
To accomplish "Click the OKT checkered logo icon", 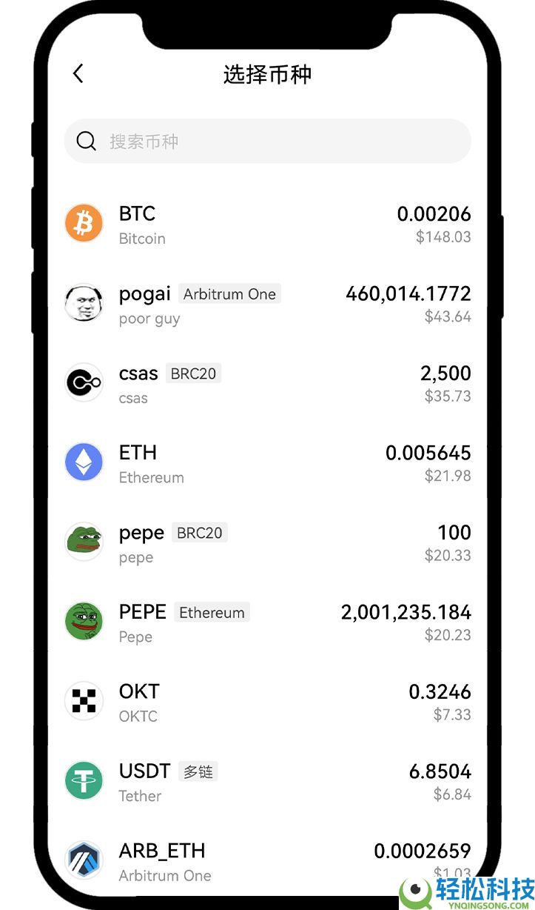I will point(84,701).
